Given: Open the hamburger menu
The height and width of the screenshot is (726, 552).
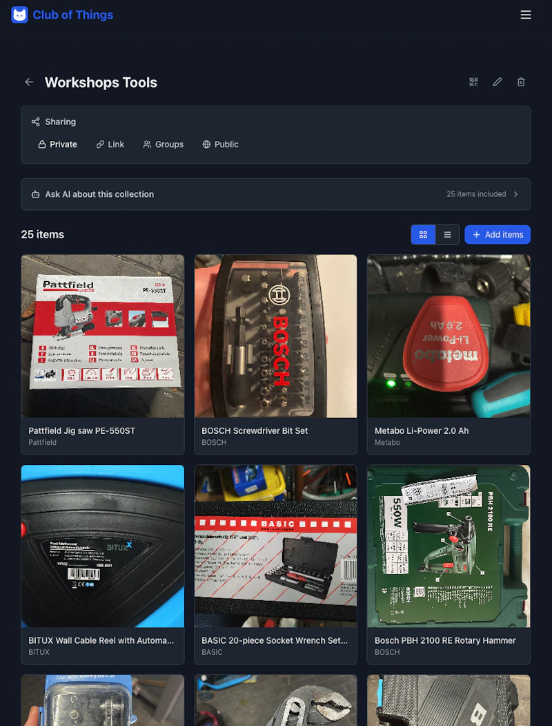Looking at the screenshot, I should [x=526, y=15].
